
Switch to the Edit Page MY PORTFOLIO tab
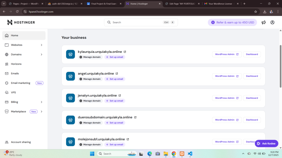pos(182,4)
